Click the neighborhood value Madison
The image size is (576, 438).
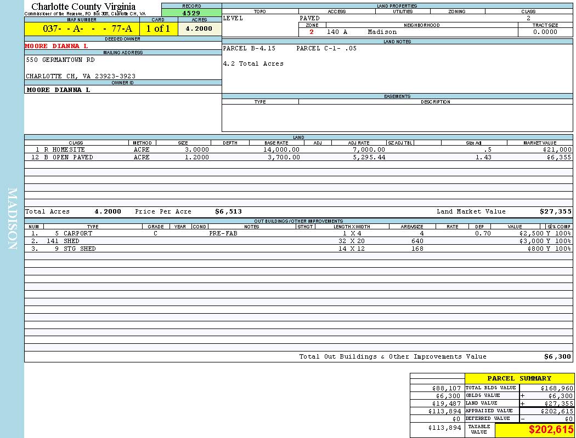click(x=382, y=32)
